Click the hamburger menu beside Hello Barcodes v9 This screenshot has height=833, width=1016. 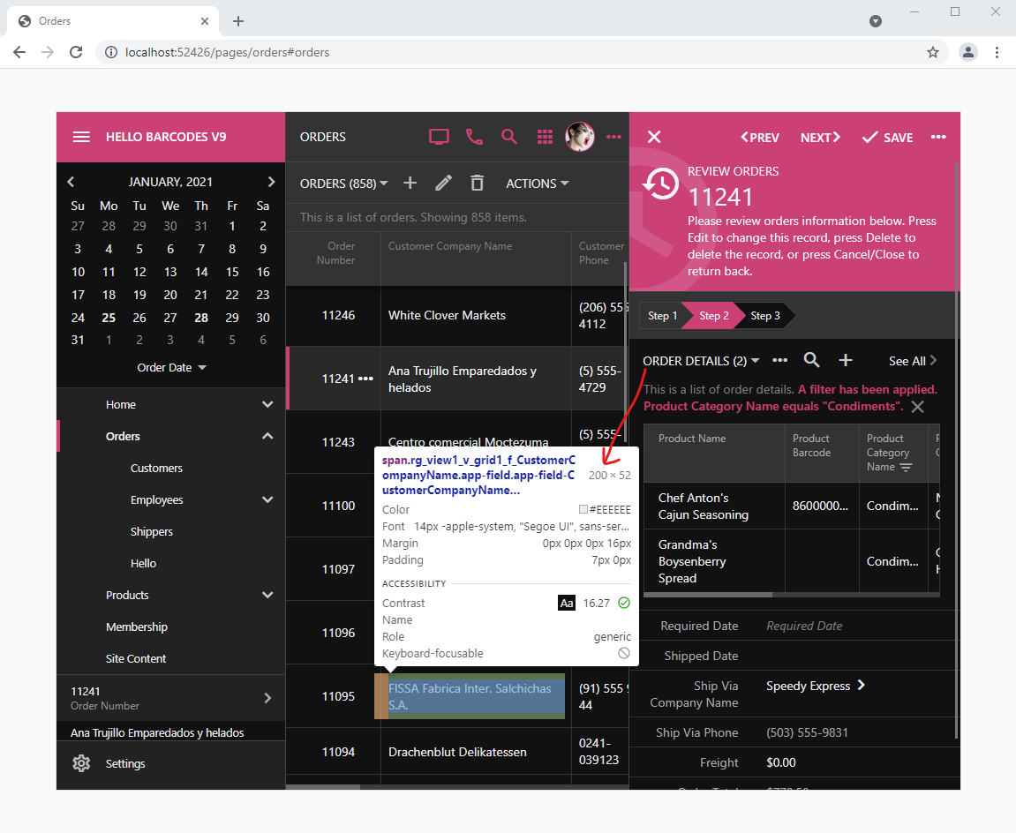81,137
